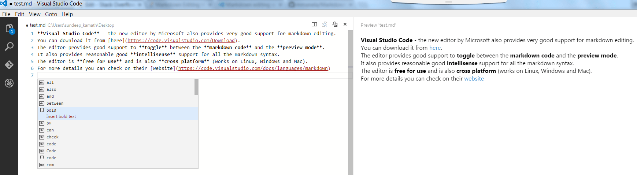637x175 pixels.
Task: Click the dimmed preview magnifier icon
Action: point(325,24)
